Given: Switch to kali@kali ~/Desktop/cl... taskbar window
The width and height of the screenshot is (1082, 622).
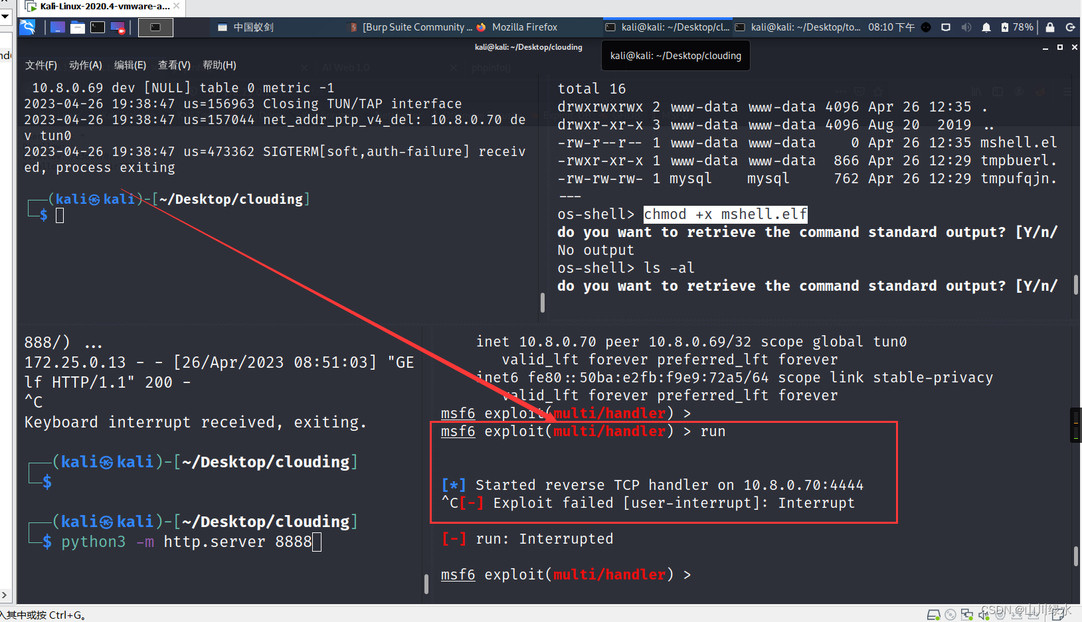Looking at the screenshot, I should click(x=668, y=27).
